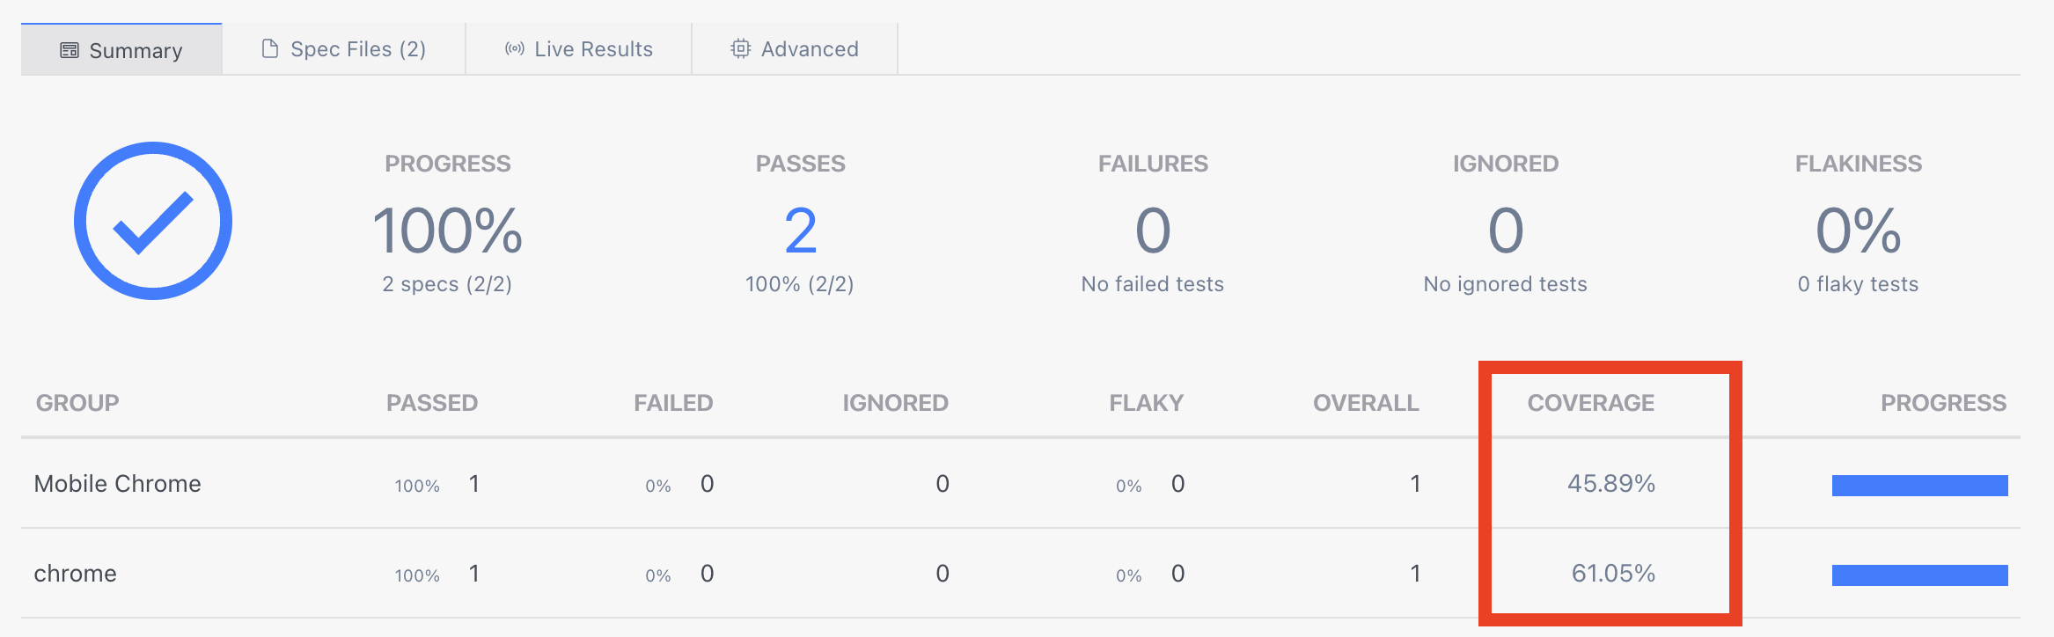Open the Spec Files (2) tab

357,49
